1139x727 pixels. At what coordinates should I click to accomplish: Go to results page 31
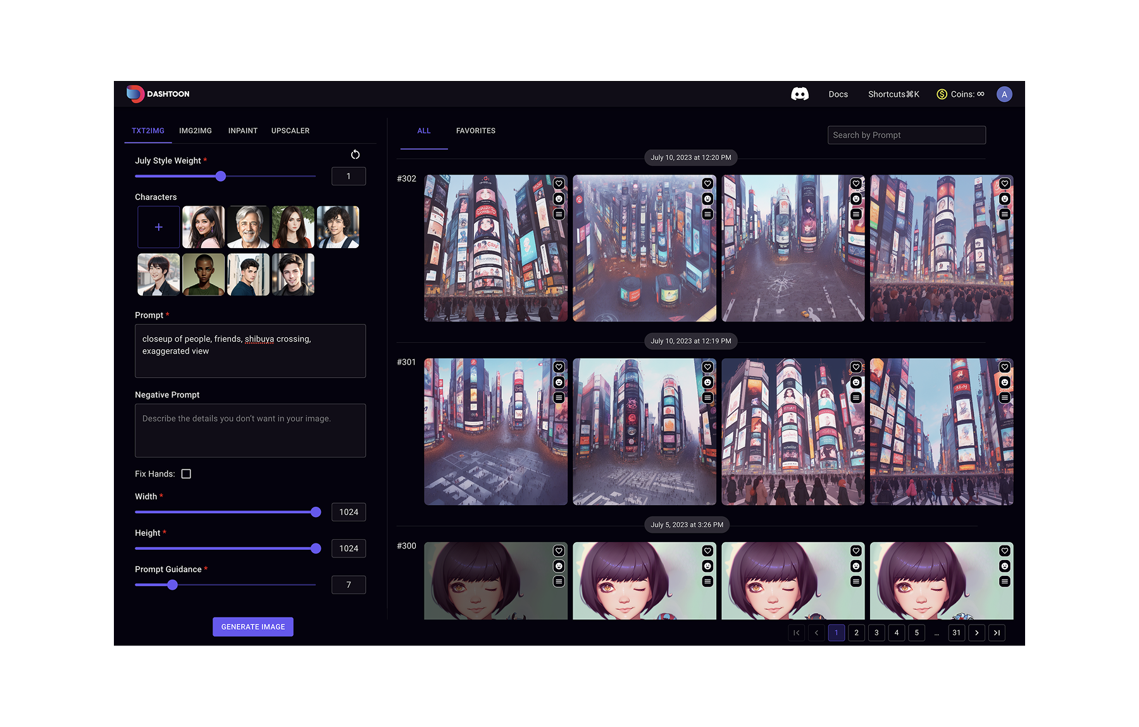tap(957, 633)
